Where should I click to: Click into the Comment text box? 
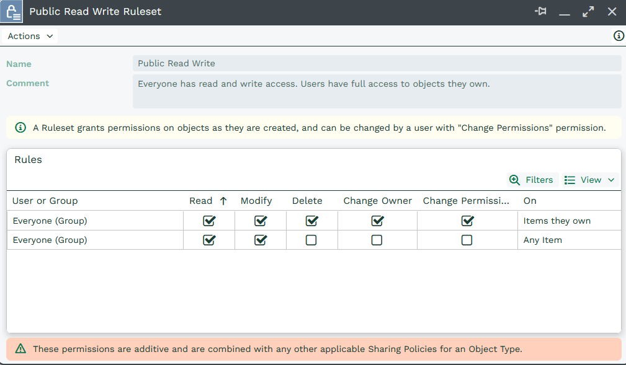pos(377,91)
